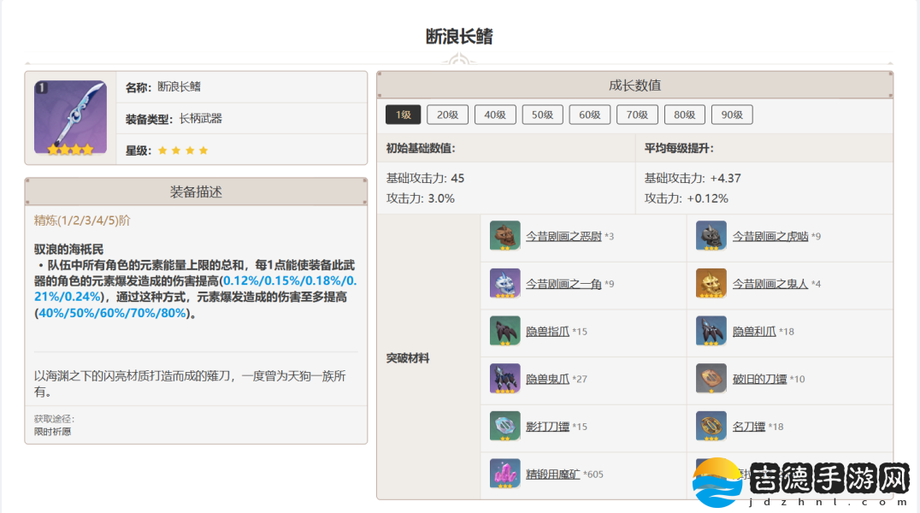Select the 40级 growth tab
This screenshot has height=513, width=920.
point(495,115)
